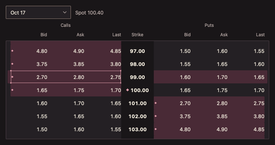Click call ask 4.90 at strike 97.00
Image resolution: width=275 pixels, height=145 pixels.
click(x=79, y=51)
